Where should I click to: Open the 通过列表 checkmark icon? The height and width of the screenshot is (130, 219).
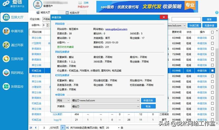pos(6,45)
